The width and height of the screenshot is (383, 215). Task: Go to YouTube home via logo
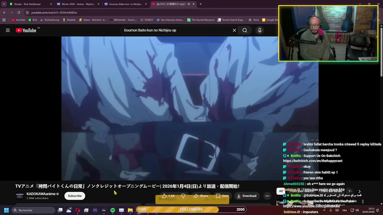pyautogui.click(x=26, y=30)
